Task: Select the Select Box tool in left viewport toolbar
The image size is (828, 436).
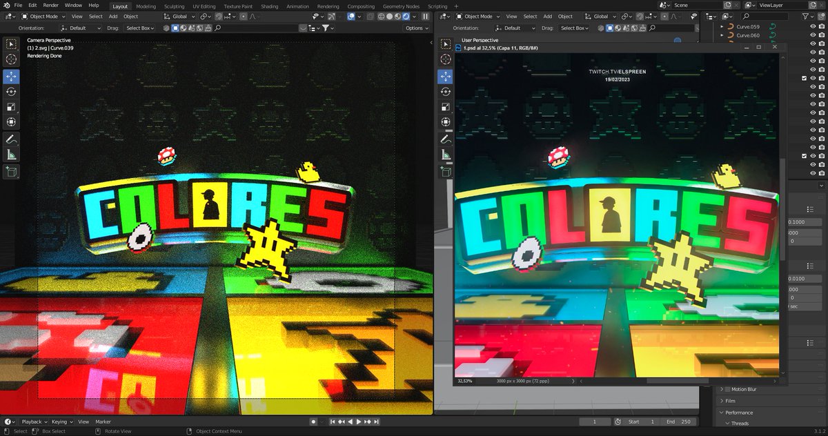Action: point(12,45)
